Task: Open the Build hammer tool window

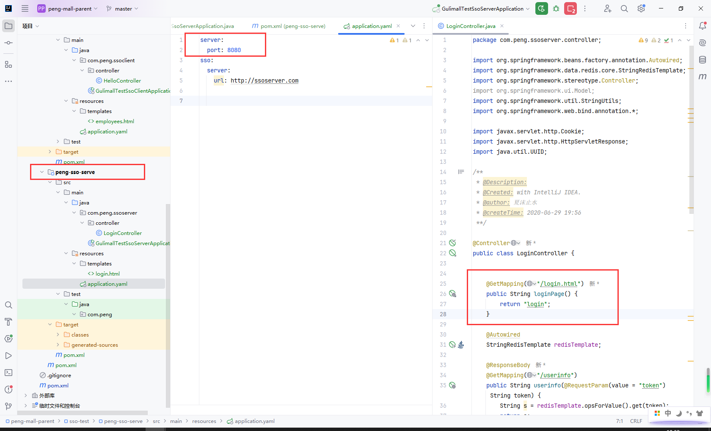Action: pyautogui.click(x=8, y=322)
